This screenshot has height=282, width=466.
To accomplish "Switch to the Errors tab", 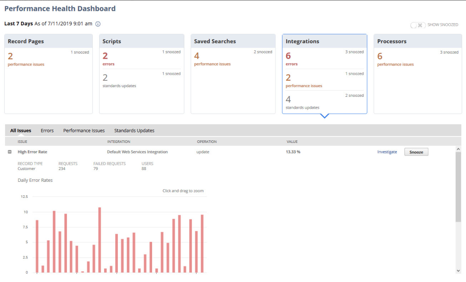I will (x=47, y=131).
